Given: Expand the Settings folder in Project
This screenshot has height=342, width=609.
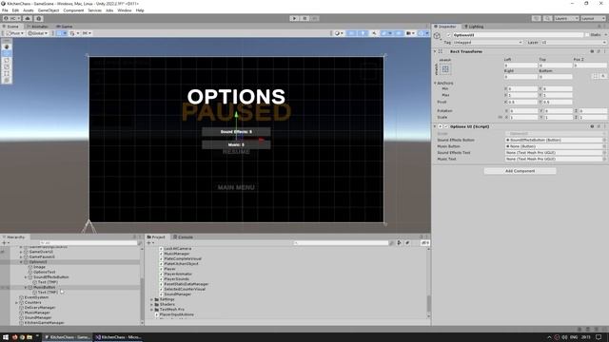Looking at the screenshot, I should (152, 299).
